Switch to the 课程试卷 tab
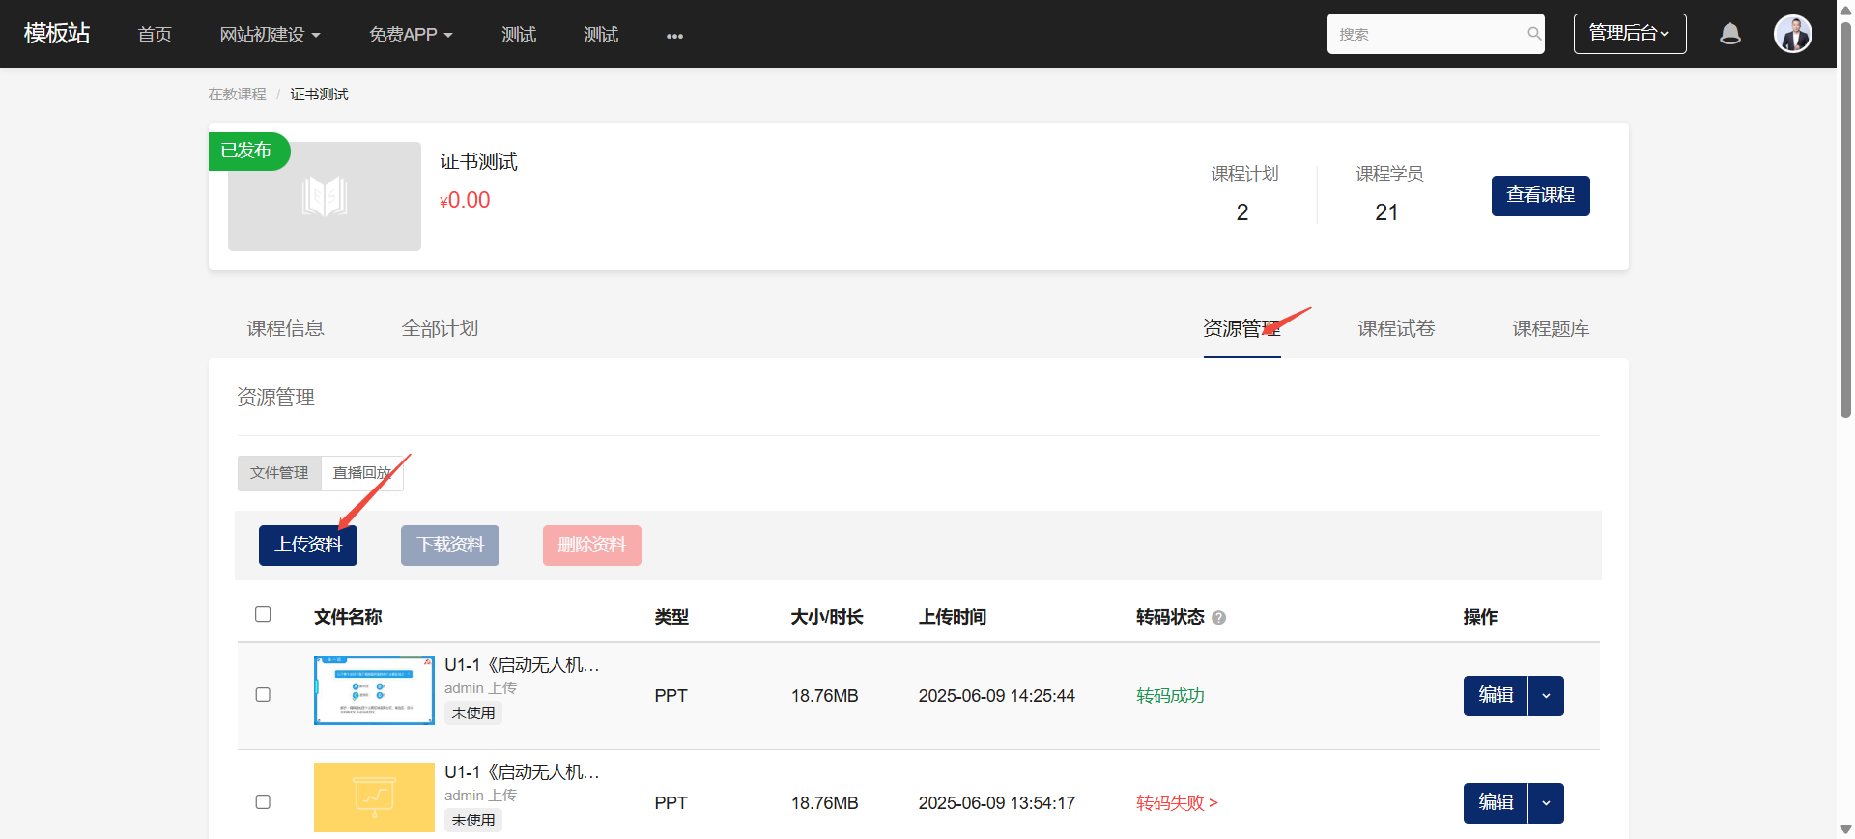Image resolution: width=1855 pixels, height=839 pixels. click(1396, 329)
